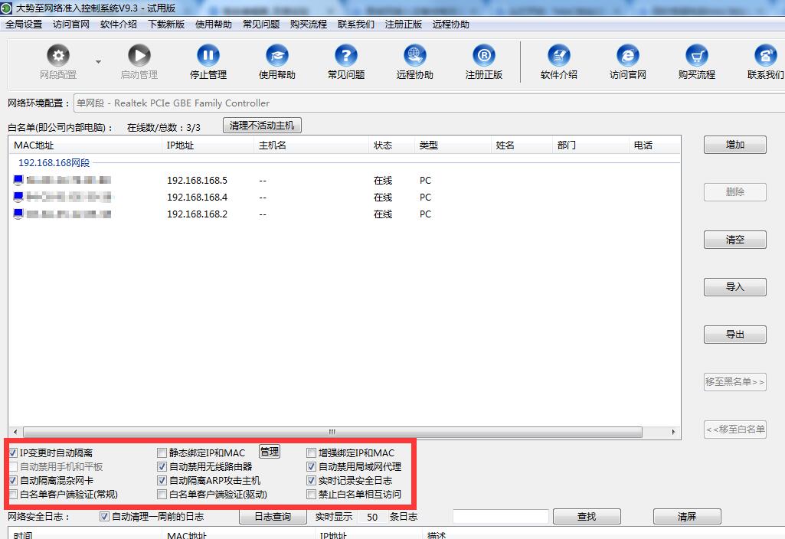Click the 实时显示 log count field showing 50
This screenshot has width=785, height=539.
pos(372,517)
